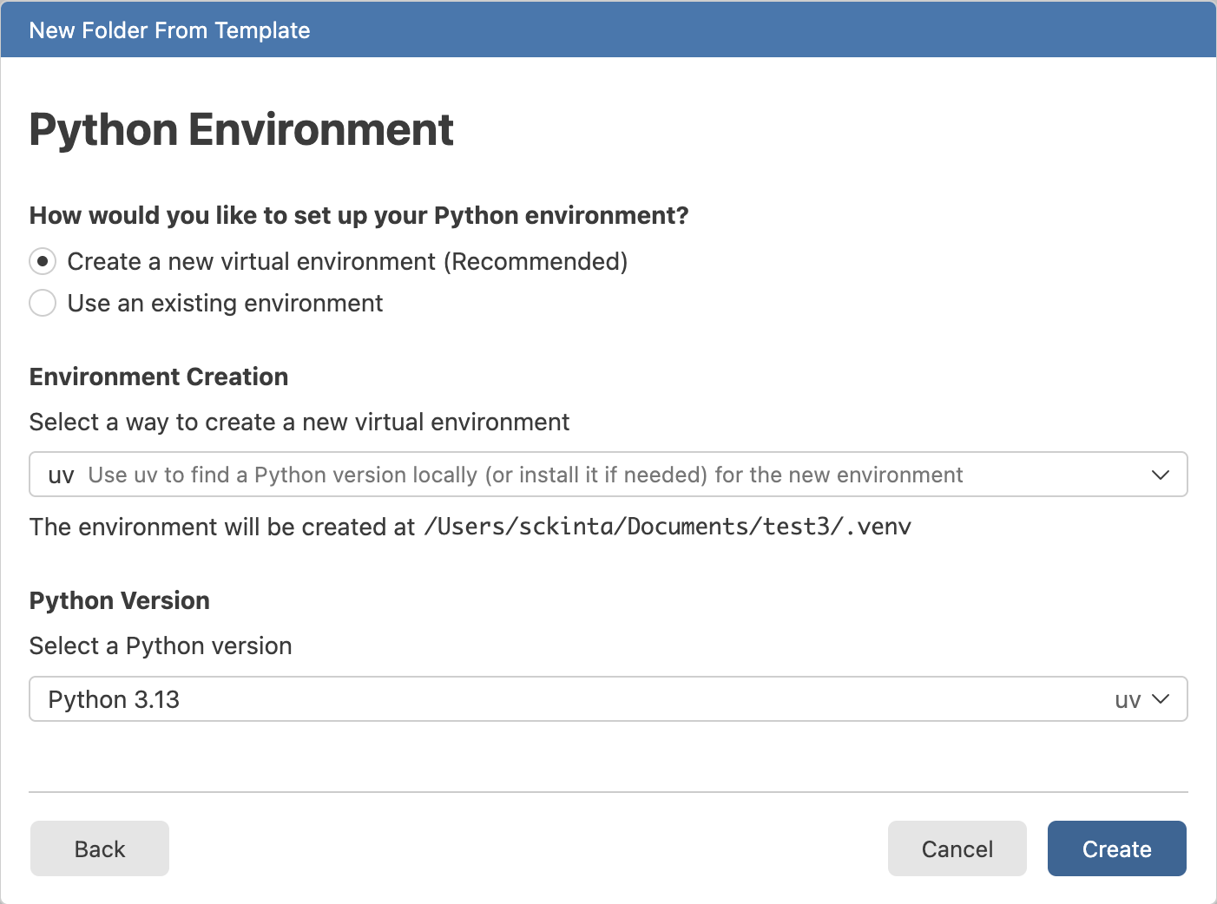Click the Environment Creation section heading

(x=159, y=377)
